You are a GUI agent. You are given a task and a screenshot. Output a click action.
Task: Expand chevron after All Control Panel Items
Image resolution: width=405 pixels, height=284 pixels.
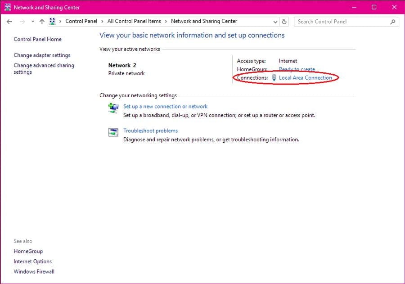pos(166,22)
